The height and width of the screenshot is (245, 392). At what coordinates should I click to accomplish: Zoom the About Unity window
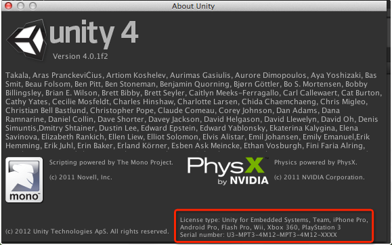[x=32, y=5]
